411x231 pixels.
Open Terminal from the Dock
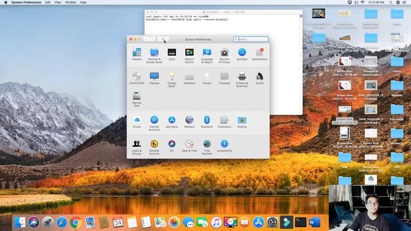pyautogui.click(x=301, y=223)
